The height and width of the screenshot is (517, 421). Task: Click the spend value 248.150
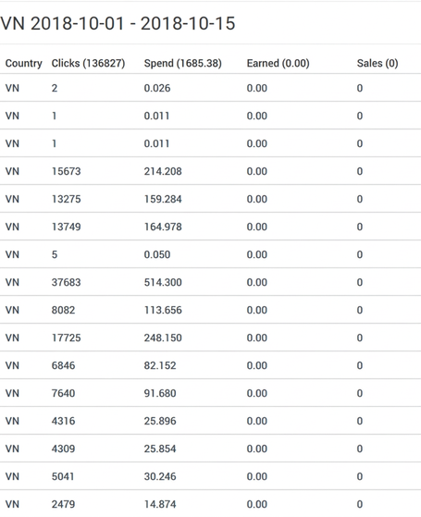coord(163,338)
